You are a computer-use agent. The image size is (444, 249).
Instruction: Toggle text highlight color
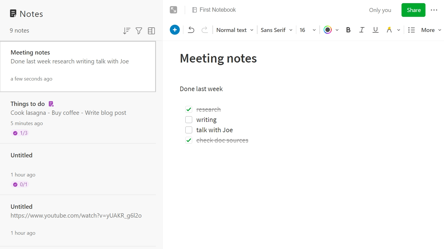pyautogui.click(x=389, y=30)
